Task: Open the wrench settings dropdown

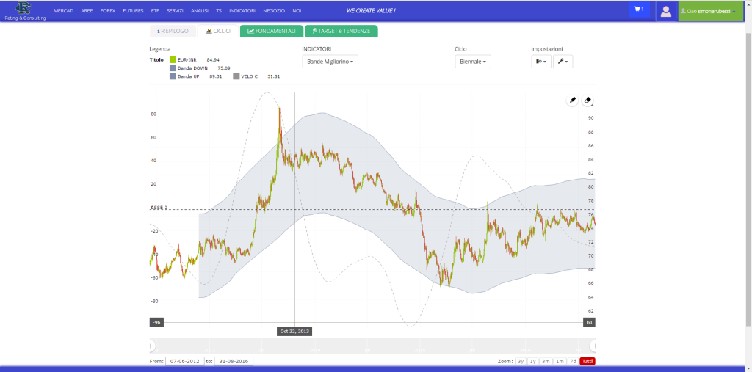Action: [x=563, y=62]
